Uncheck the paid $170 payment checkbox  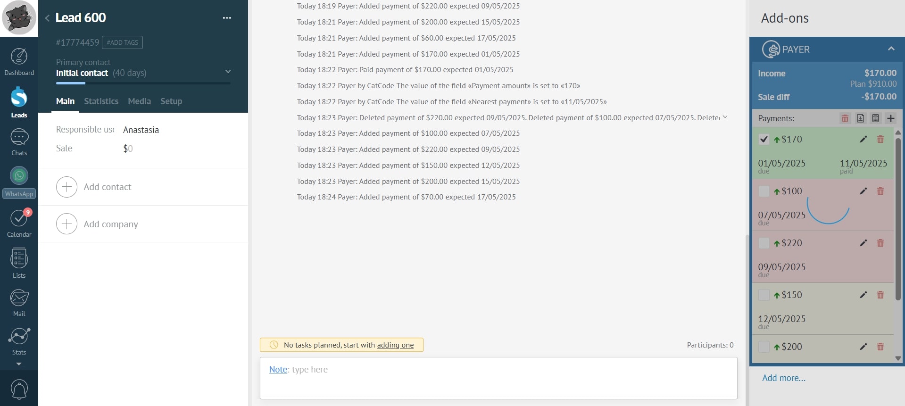[764, 139]
